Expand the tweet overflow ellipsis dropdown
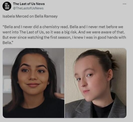Viewport: 133px width, 122px height. (x=124, y=4)
